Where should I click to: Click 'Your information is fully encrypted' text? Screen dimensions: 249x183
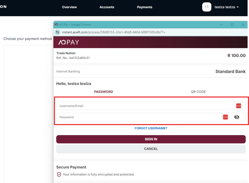98,174
